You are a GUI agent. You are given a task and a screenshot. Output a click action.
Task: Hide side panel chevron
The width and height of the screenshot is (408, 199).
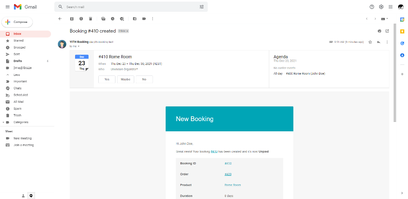[x=402, y=193]
